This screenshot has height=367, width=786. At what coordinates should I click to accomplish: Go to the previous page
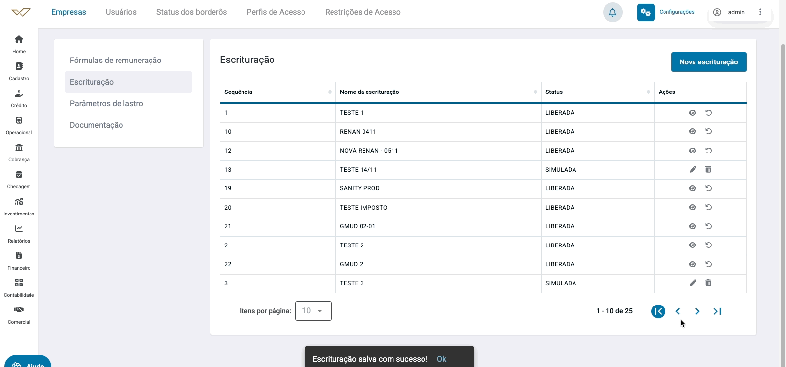(x=678, y=311)
